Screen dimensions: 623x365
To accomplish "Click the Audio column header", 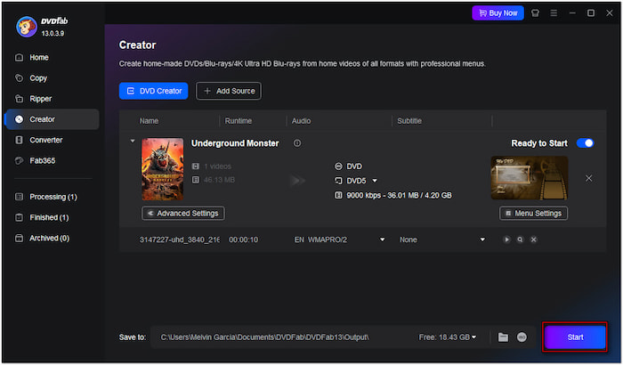I will pyautogui.click(x=301, y=121).
